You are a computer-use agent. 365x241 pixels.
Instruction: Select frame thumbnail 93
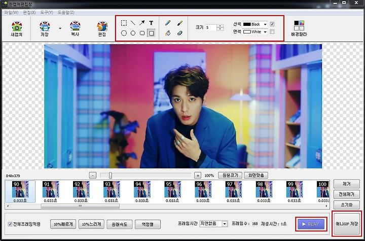112,191
